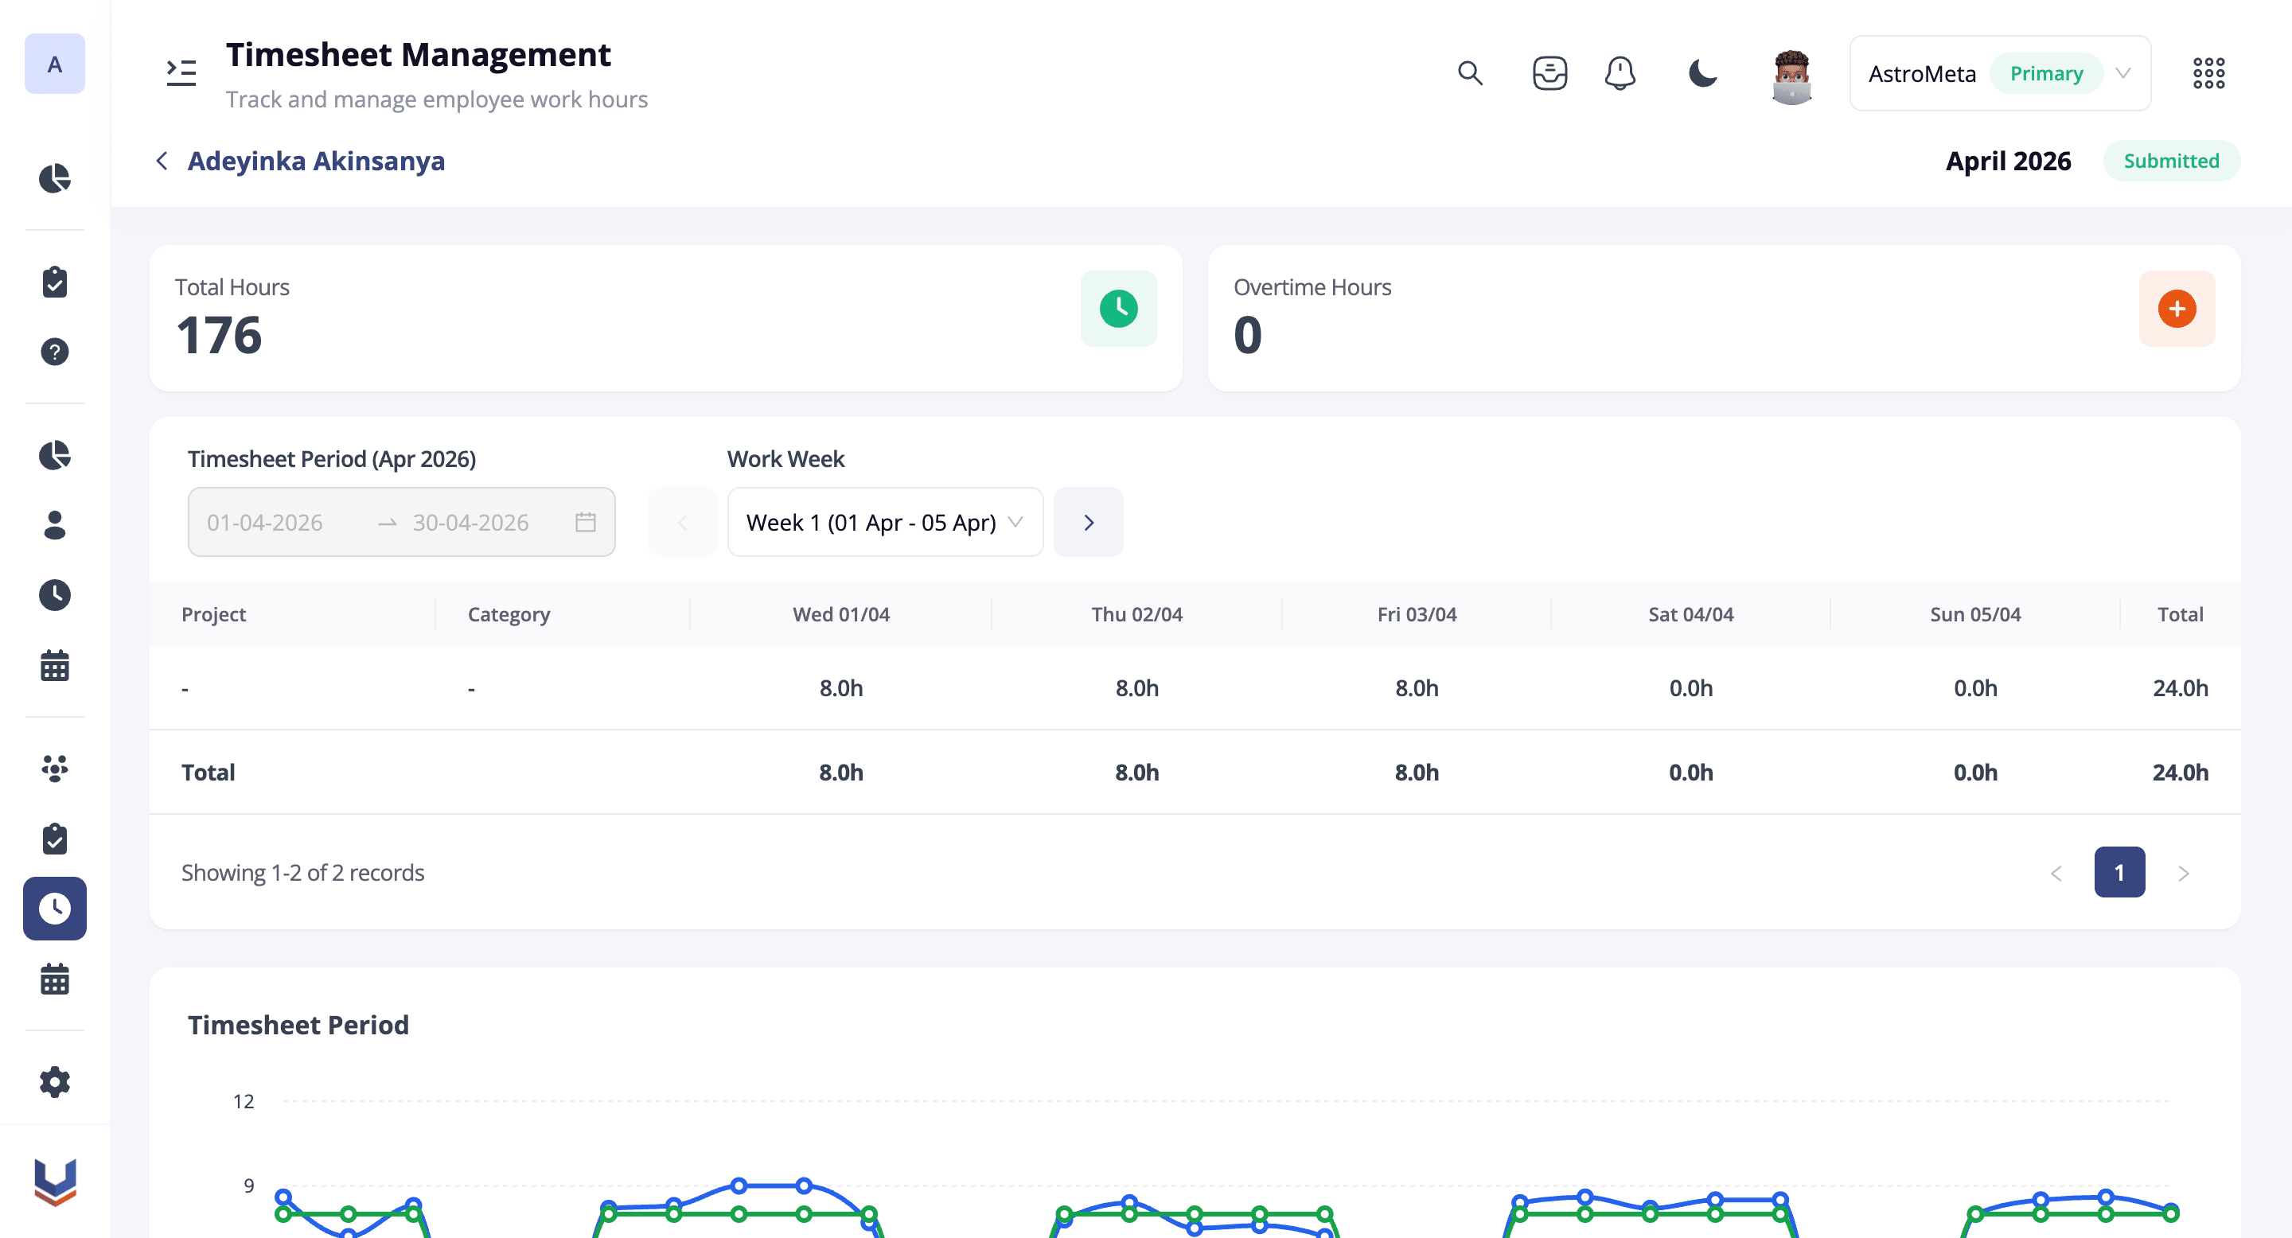Click the green clock Total Hours icon

[x=1118, y=309]
